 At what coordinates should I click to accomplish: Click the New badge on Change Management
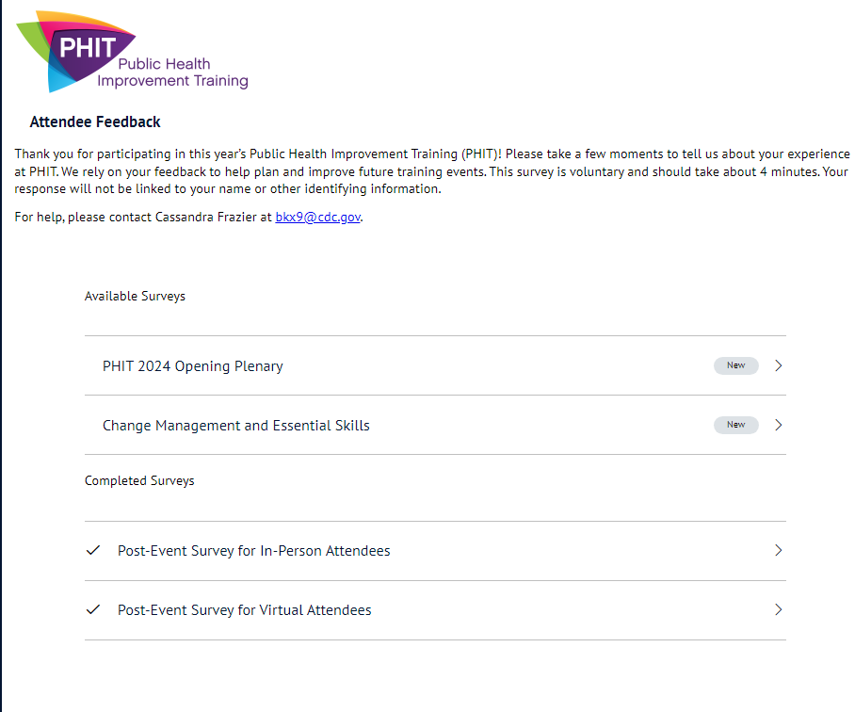tap(735, 425)
